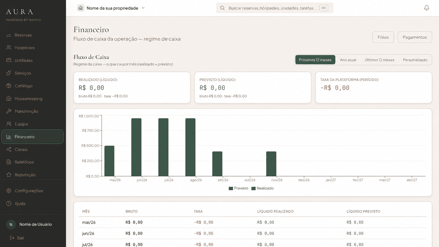The height and width of the screenshot is (247, 439).
Task: Select the mai/26 table row label
Action: (x=89, y=222)
